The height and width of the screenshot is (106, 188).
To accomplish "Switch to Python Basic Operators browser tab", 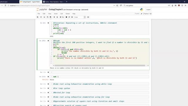I will tap(53, 2).
